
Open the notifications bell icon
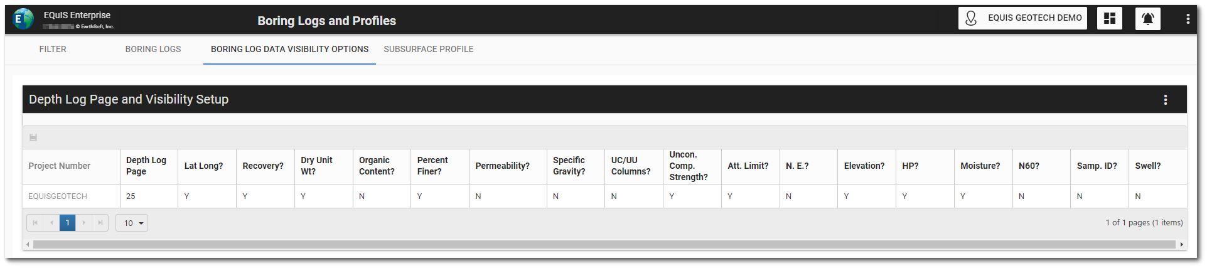(1147, 19)
